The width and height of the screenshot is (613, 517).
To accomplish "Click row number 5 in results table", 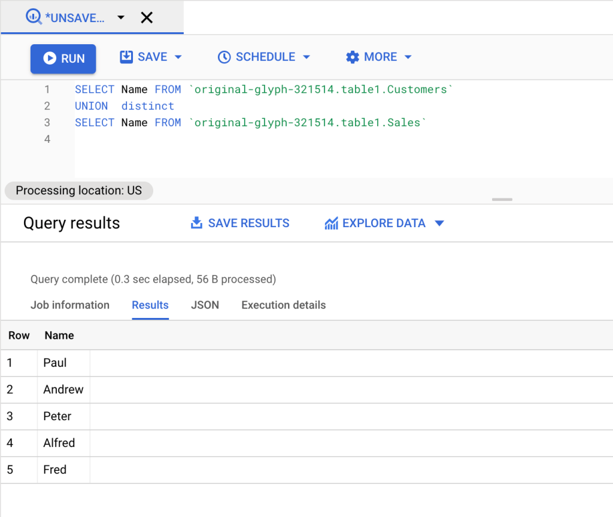I will tap(10, 470).
